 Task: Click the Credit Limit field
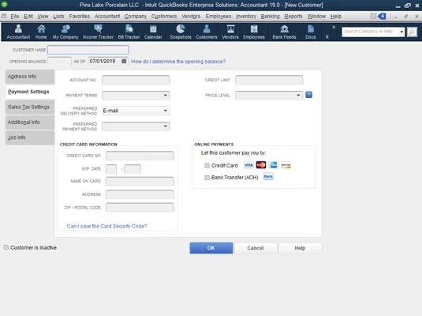pos(269,80)
